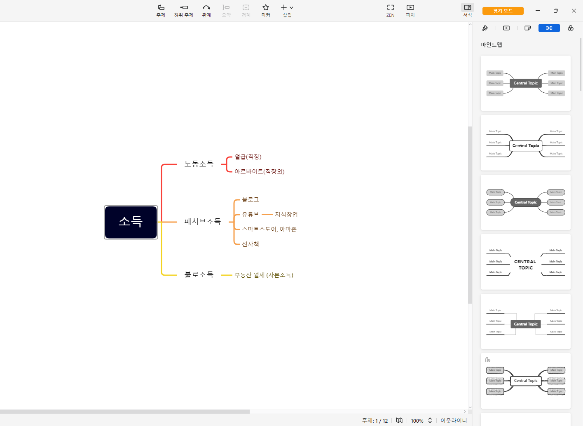Viewport: 583px width, 426px height.
Task: Select the 관계 (Relationship) tool
Action: (206, 11)
